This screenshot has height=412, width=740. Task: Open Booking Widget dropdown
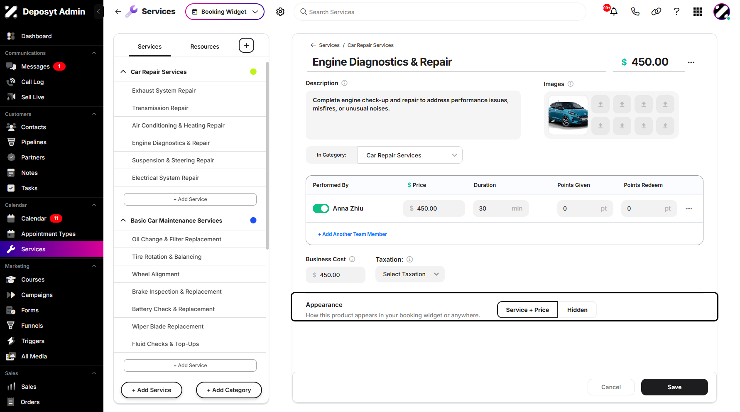coord(225,12)
